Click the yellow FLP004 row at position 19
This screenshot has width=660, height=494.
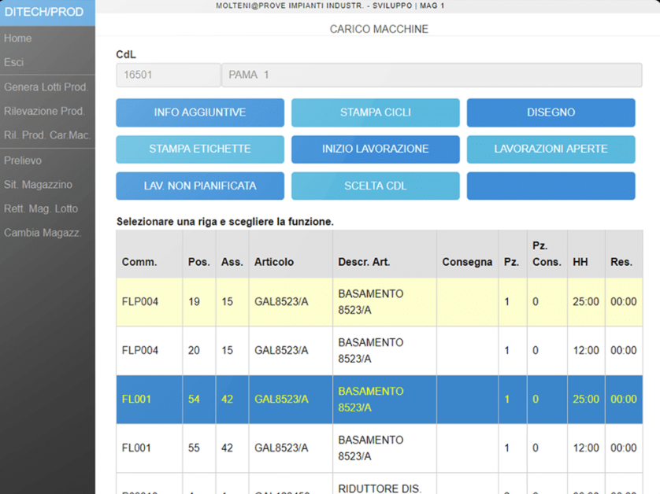point(315,302)
